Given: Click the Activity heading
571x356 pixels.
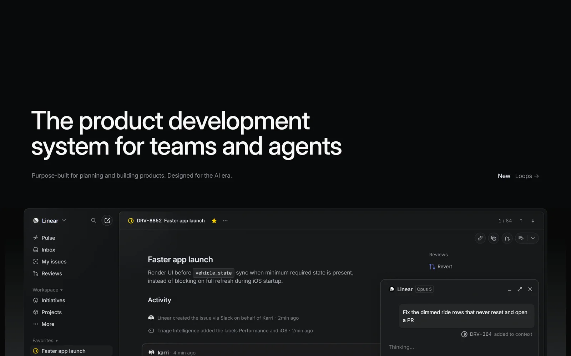Looking at the screenshot, I should [x=160, y=300].
